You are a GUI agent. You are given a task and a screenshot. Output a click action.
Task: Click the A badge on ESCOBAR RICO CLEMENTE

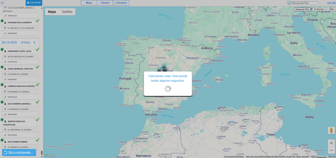(x=2, y=21)
